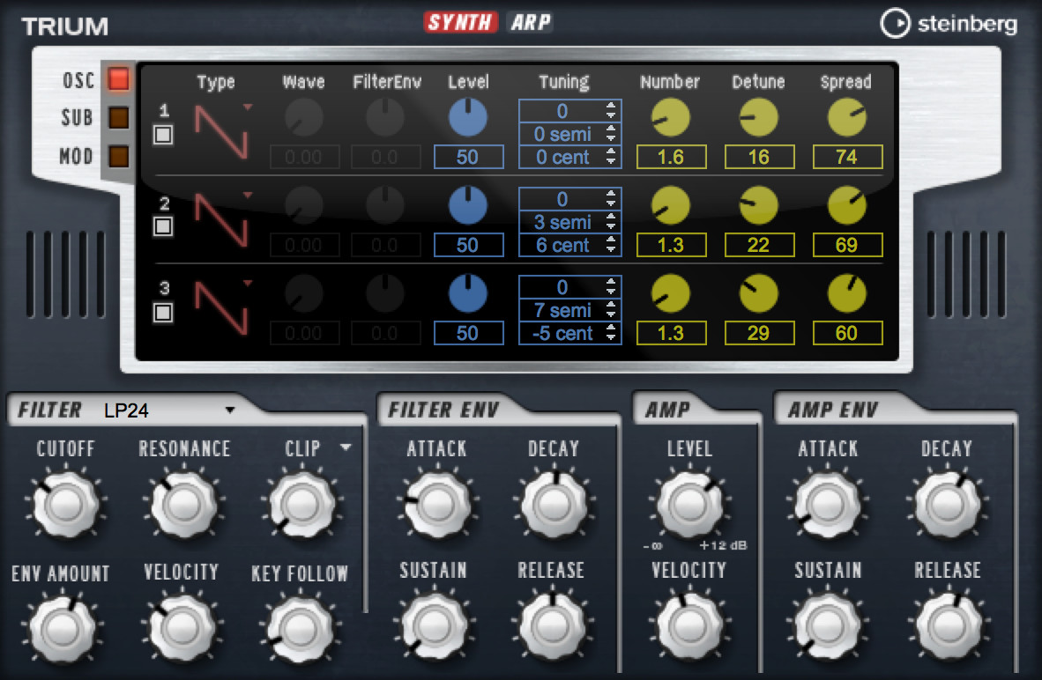Show the SUB section page
Viewport: 1042px width, 680px height.
[x=119, y=117]
